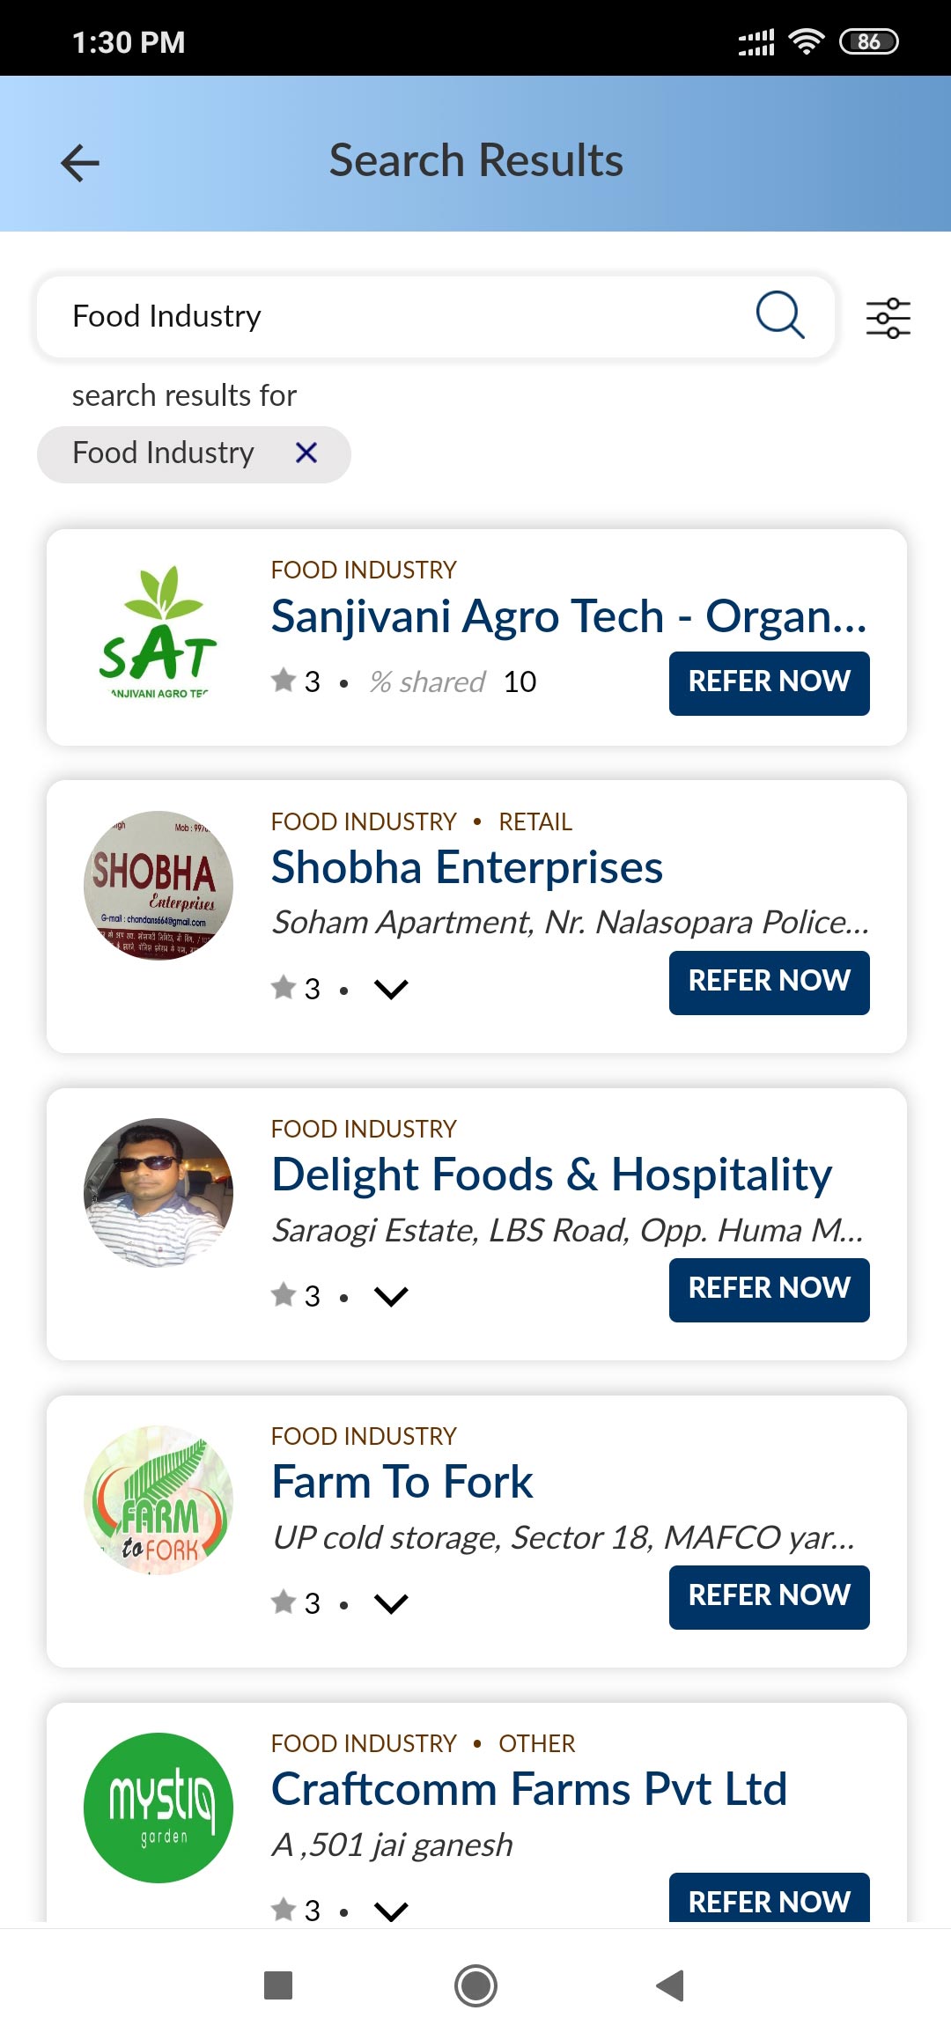Tap the magnifier search icon
Screen dimensions: 951x2040
[x=780, y=315]
